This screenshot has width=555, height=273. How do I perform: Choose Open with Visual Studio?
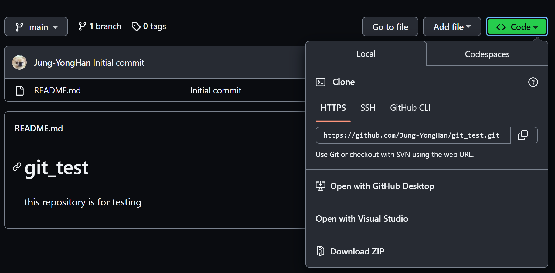427,218
